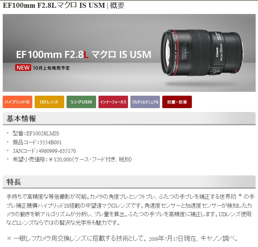
Task: Click the 概要 text in page title
Action: [117, 5]
